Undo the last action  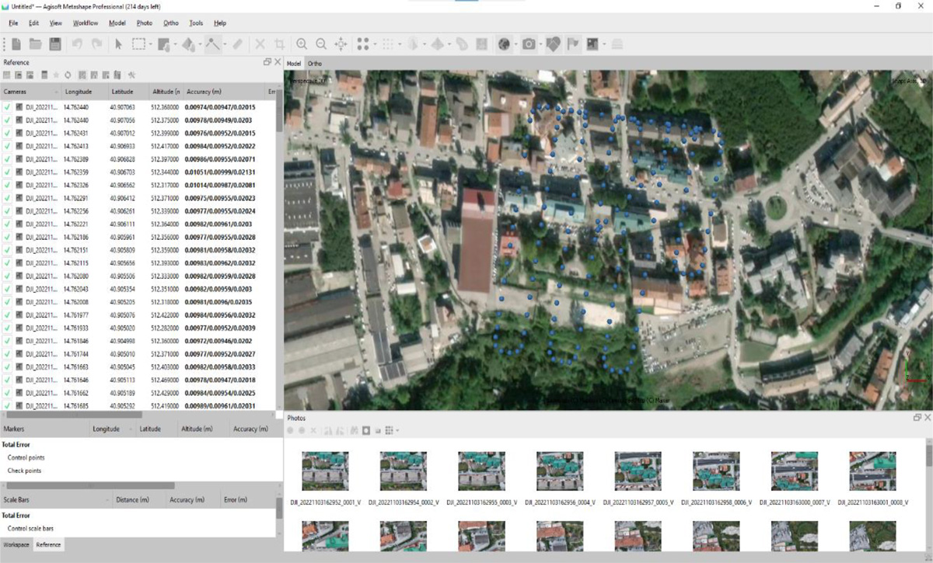point(76,44)
